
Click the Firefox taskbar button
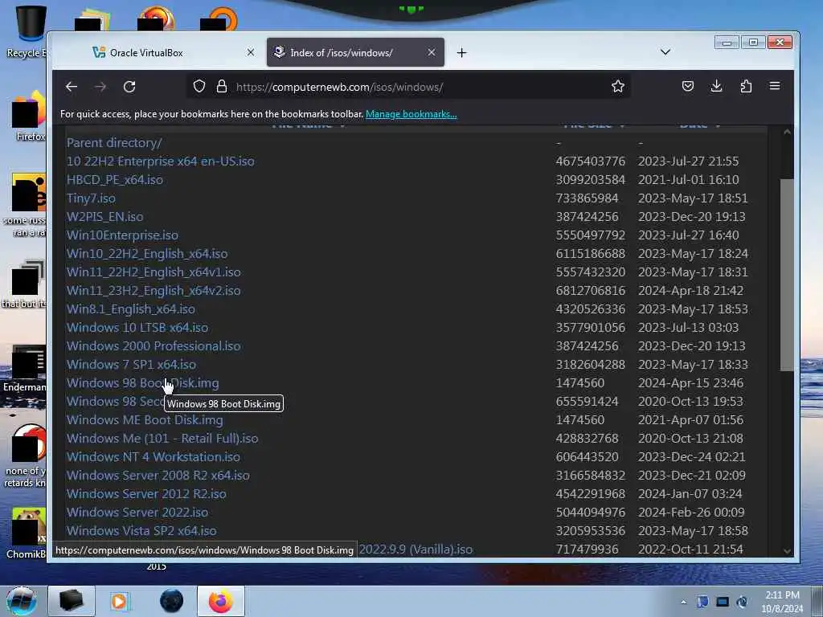point(220,601)
